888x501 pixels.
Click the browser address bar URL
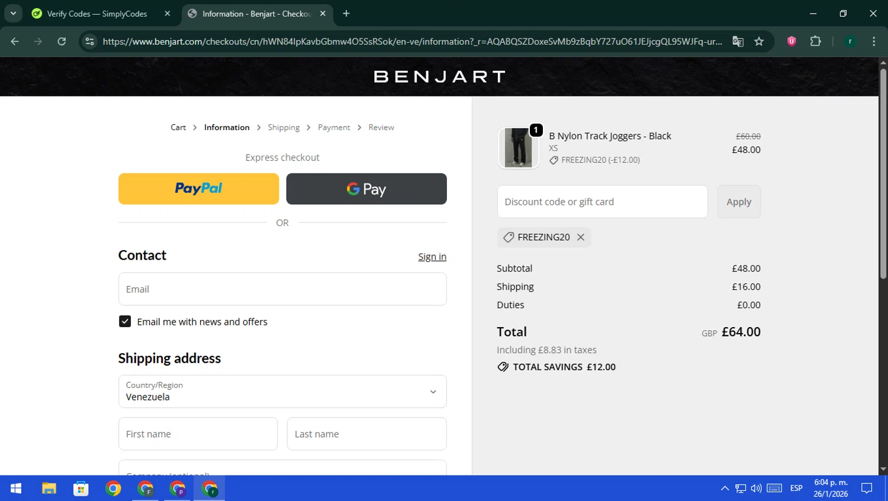click(412, 41)
